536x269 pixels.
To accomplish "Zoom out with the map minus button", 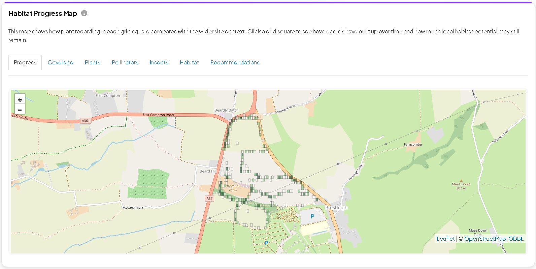I will [x=20, y=110].
